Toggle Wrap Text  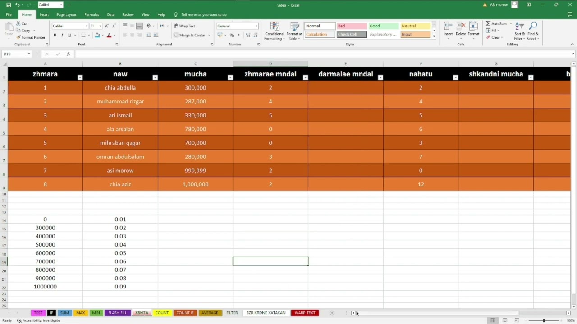[184, 26]
